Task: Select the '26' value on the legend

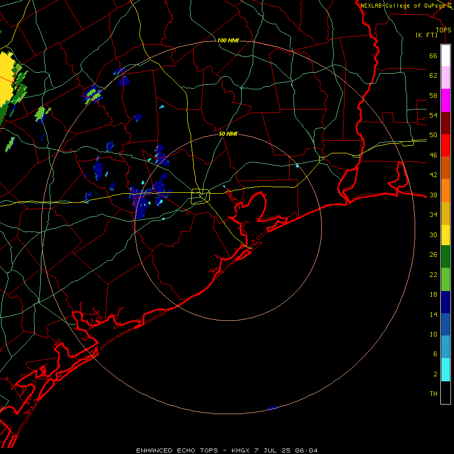Action: coord(433,255)
